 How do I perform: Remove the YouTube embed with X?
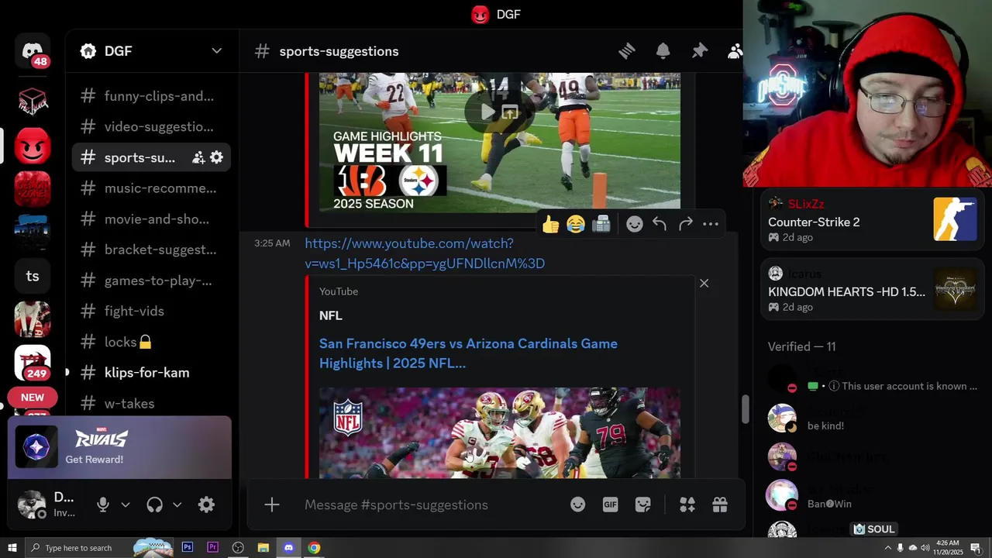(x=704, y=283)
